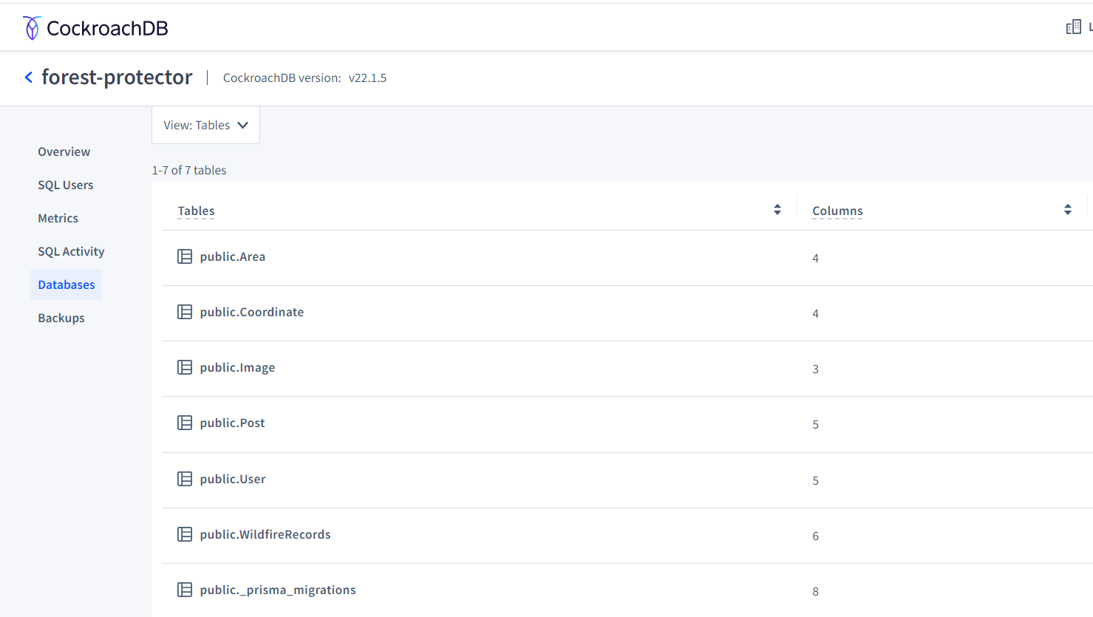1093x617 pixels.
Task: Click column count 5 in public.User row
Action: pos(815,480)
